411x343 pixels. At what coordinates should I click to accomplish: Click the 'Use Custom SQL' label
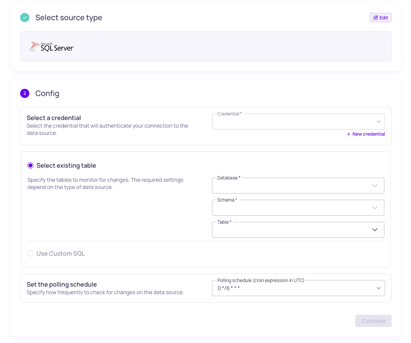point(61,253)
